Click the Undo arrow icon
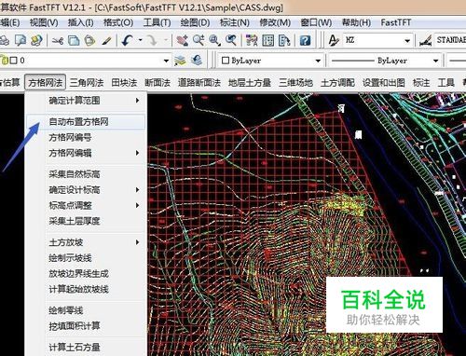466x356 pixels. click(128, 40)
